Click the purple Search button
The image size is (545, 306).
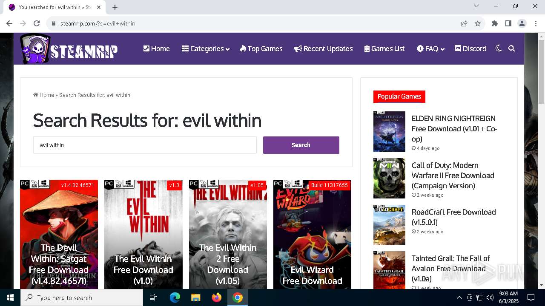coord(301,145)
